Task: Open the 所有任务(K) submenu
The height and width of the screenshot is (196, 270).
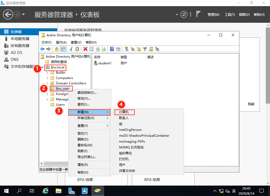Action: 89,118
